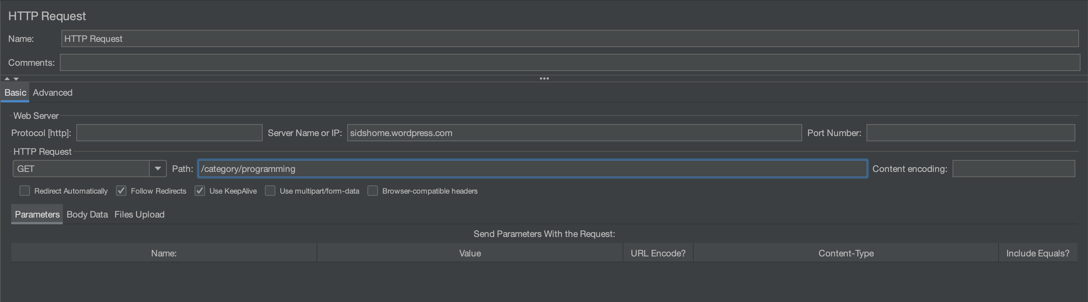The image size is (1088, 302).
Task: Click the collapse up arrow above the Basic tab
Action: click(x=7, y=78)
